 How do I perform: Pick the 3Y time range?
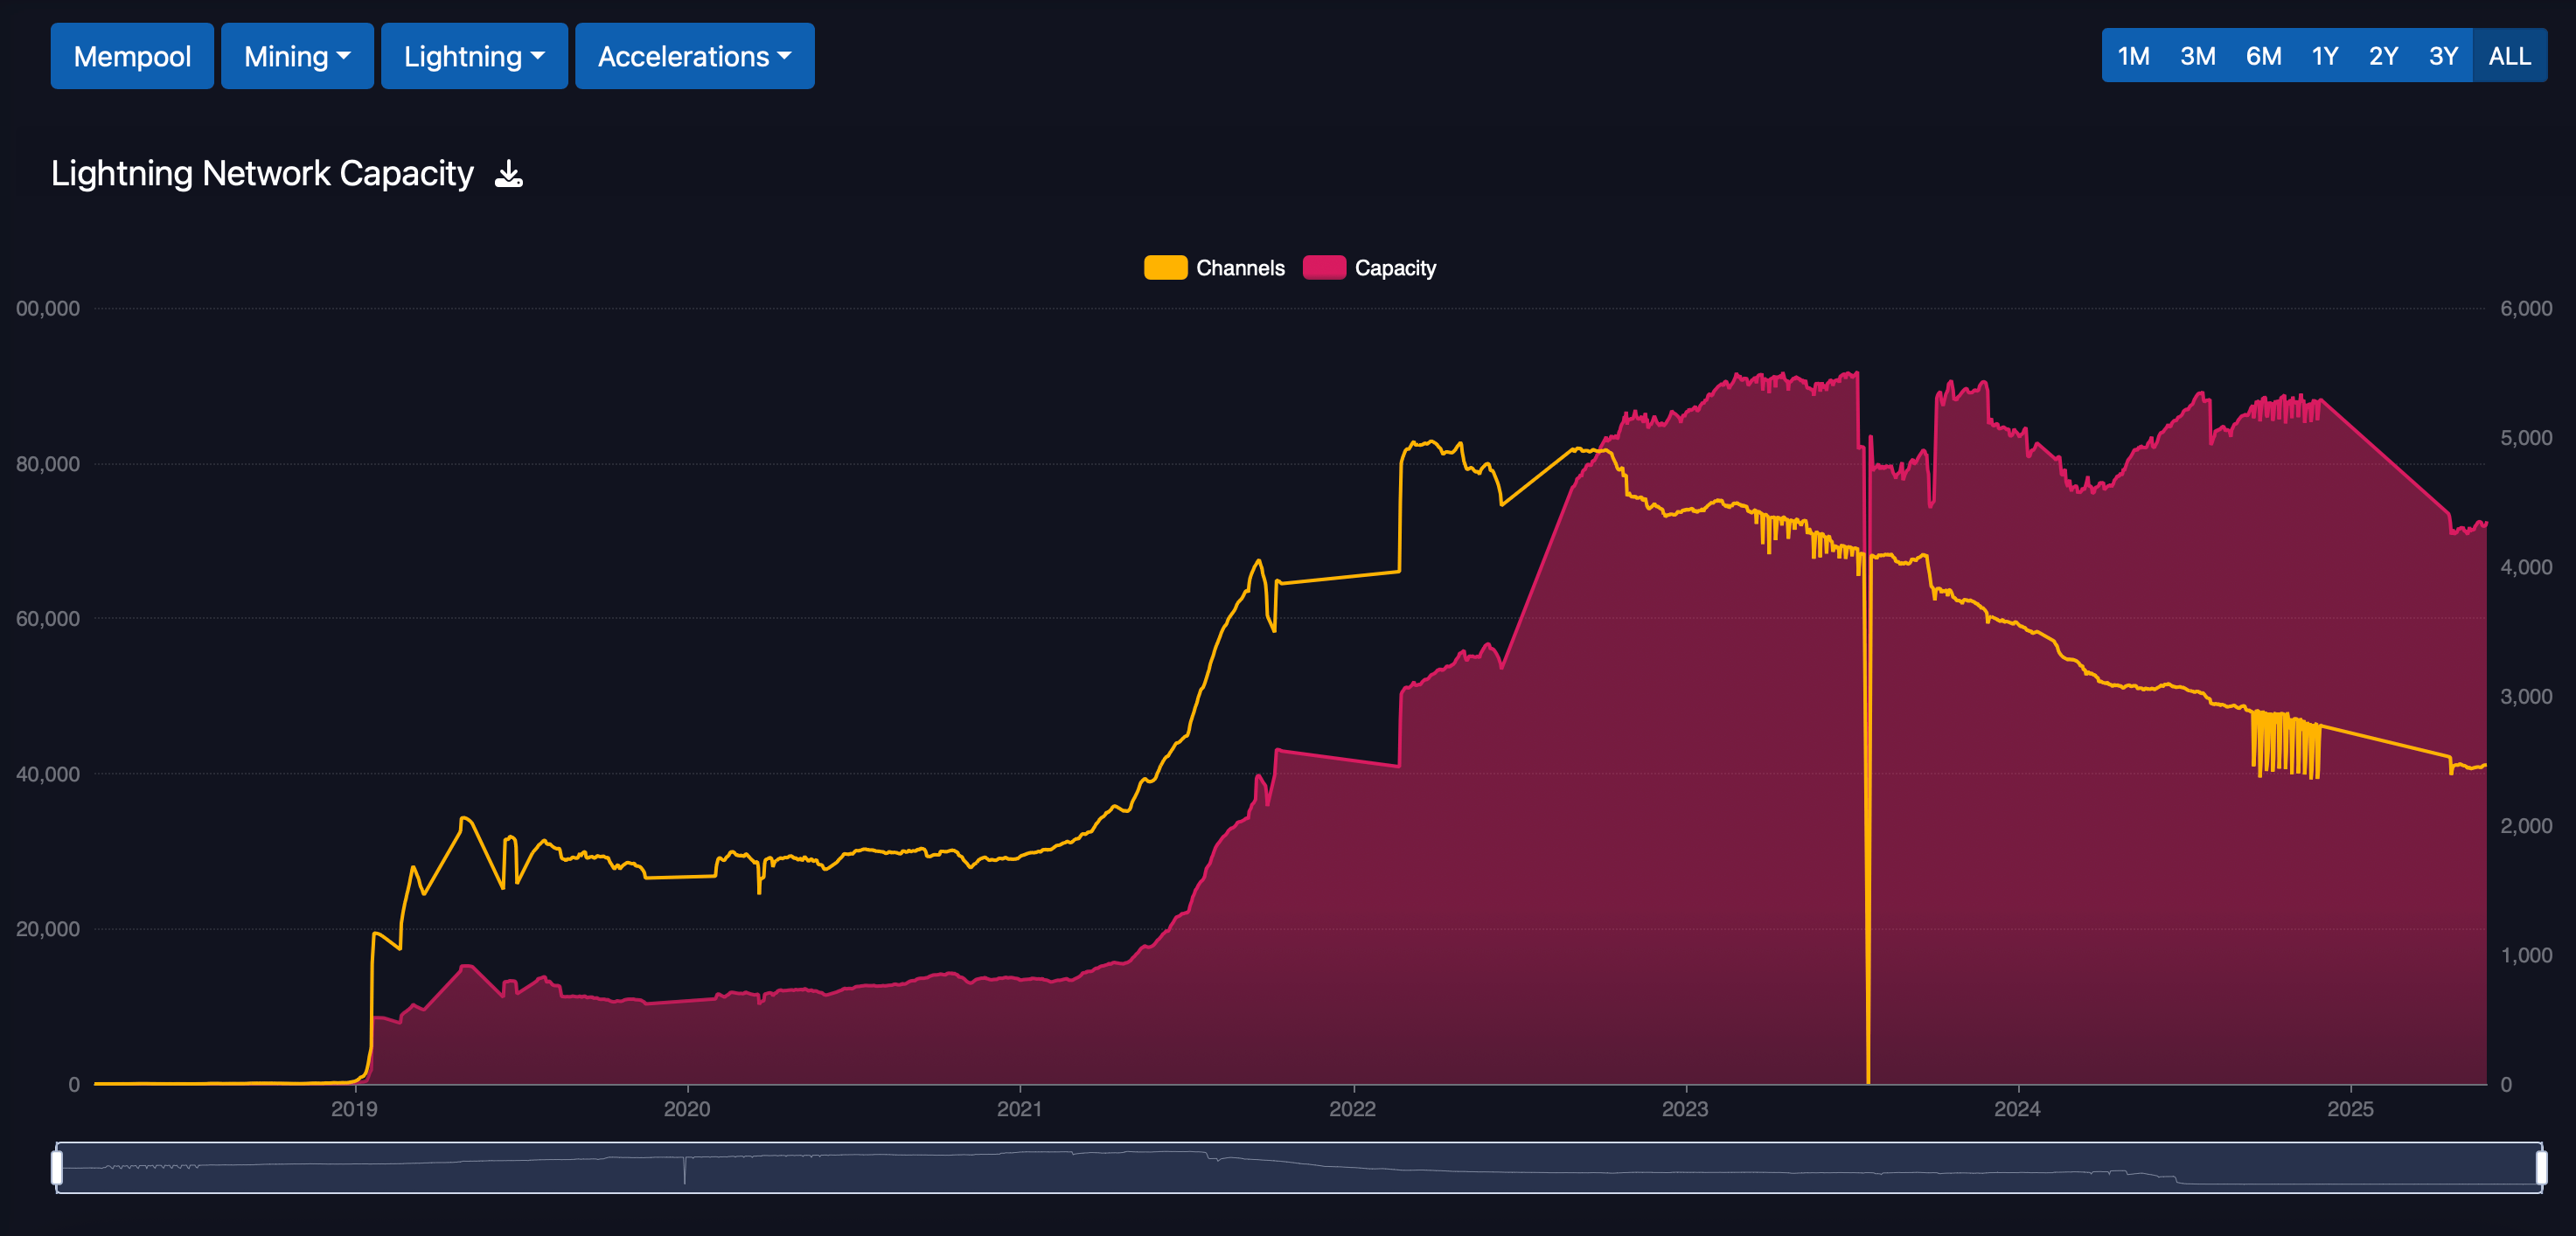[2443, 56]
